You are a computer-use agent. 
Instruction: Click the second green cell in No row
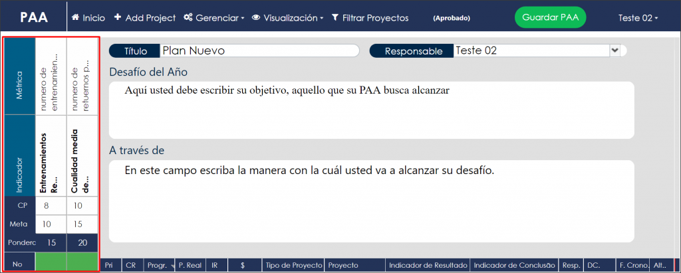[82, 262]
